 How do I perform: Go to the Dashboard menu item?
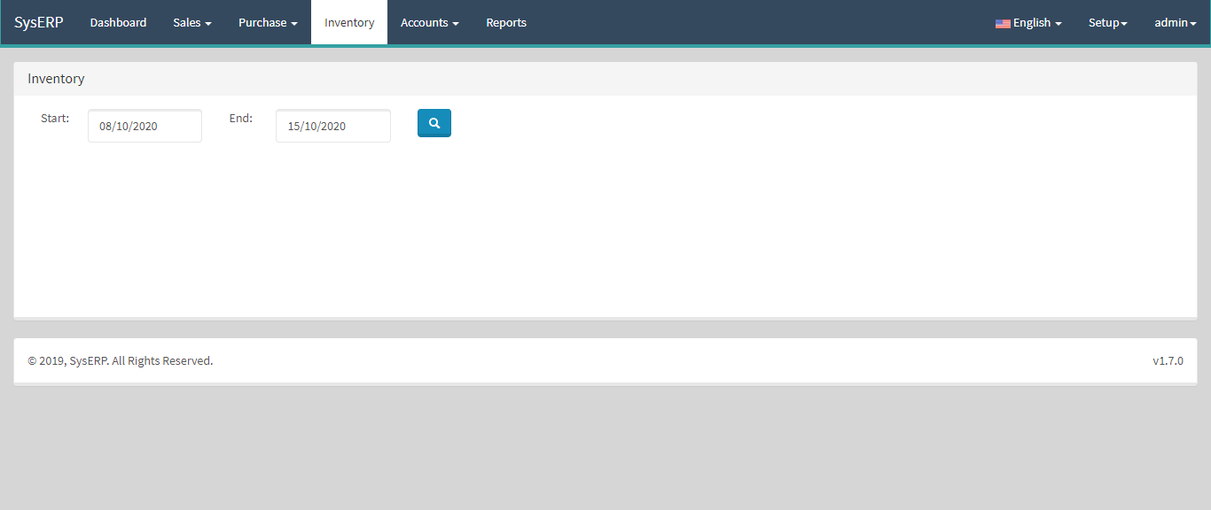(x=118, y=22)
